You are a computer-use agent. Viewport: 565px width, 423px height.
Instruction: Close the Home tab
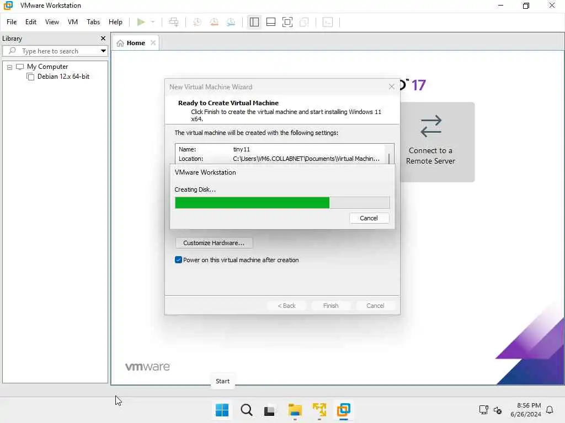(x=153, y=43)
